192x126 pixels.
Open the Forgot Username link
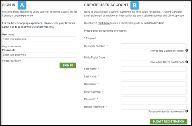click(x=12, y=46)
